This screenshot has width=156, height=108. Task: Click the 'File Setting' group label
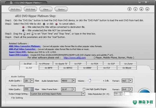click(17, 98)
